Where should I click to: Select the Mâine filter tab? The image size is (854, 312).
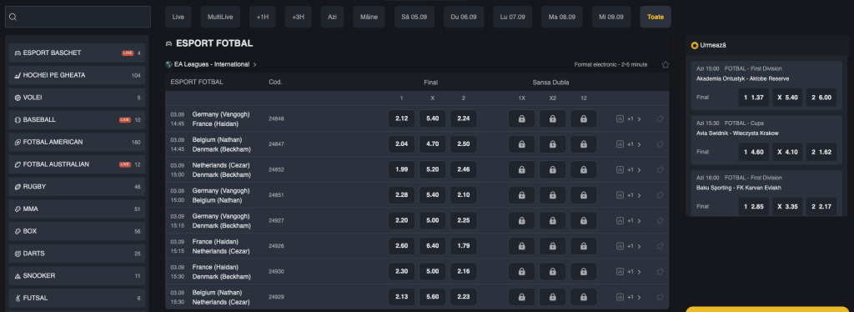click(369, 17)
